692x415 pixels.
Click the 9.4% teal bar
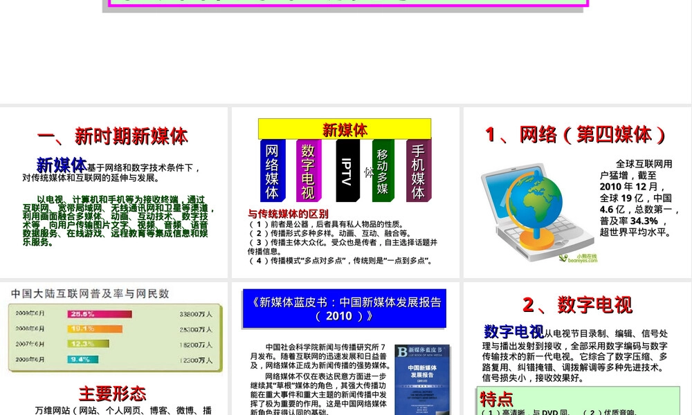(x=82, y=360)
